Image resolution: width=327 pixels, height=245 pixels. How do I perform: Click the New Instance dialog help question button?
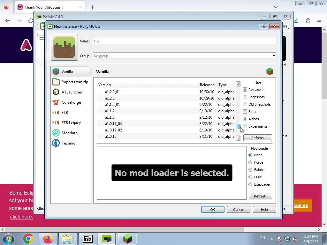pos(264,26)
